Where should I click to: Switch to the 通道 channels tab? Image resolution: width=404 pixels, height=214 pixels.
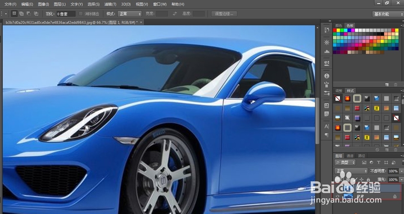[350, 156]
